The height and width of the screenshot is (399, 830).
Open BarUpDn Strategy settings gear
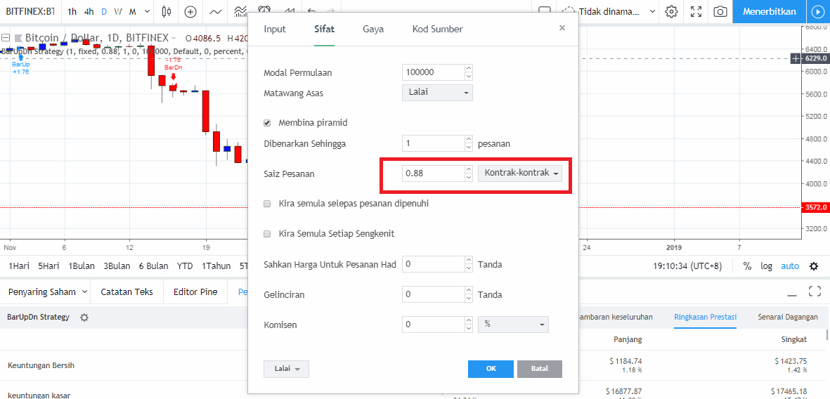pos(84,317)
